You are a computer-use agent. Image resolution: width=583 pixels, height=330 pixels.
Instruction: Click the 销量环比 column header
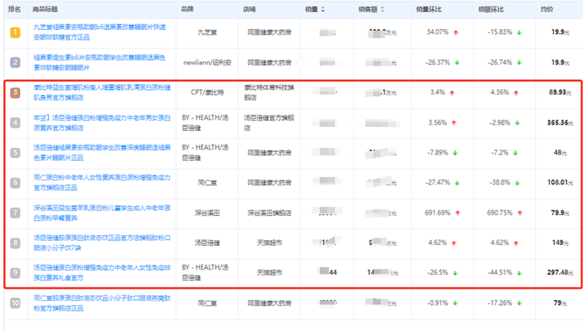pyautogui.click(x=428, y=9)
